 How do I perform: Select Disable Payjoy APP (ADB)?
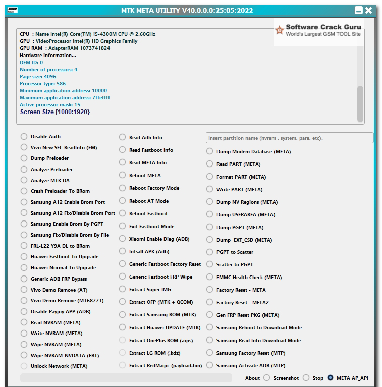pyautogui.click(x=24, y=311)
